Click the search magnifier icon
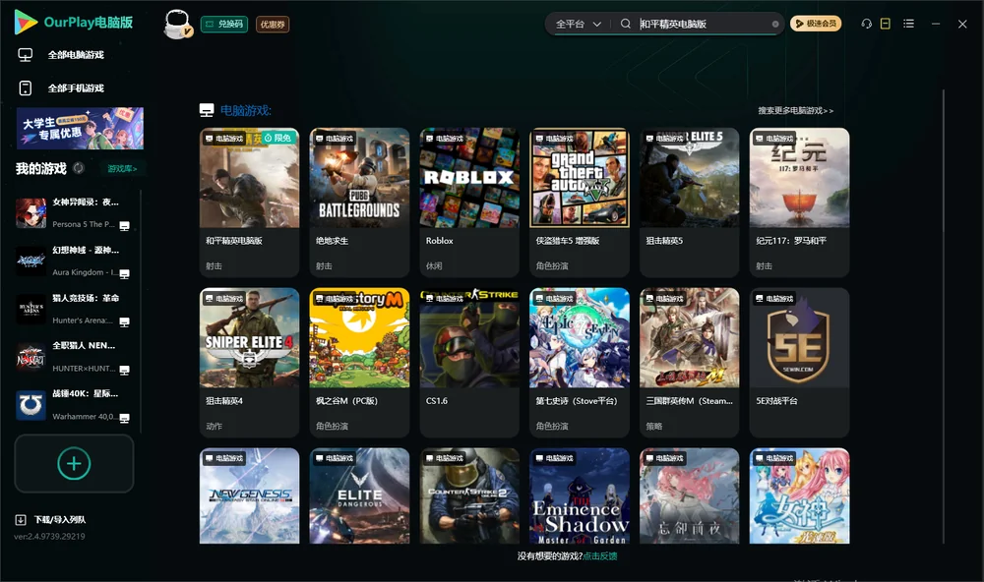The width and height of the screenshot is (984, 582). [626, 24]
